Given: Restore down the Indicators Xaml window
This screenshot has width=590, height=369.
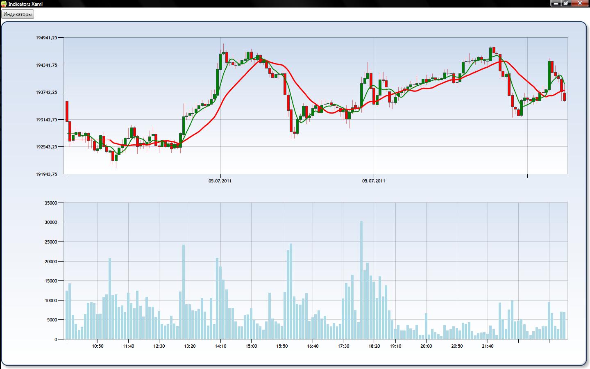Looking at the screenshot, I should coord(566,3).
